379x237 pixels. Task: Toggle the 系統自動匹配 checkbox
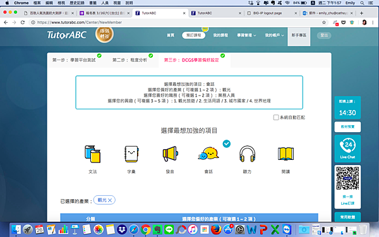tap(276, 118)
